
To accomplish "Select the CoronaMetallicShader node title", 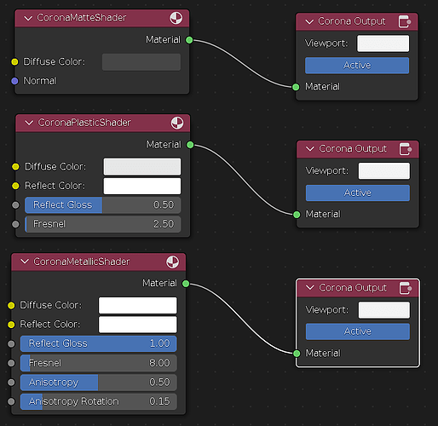I will click(82, 262).
